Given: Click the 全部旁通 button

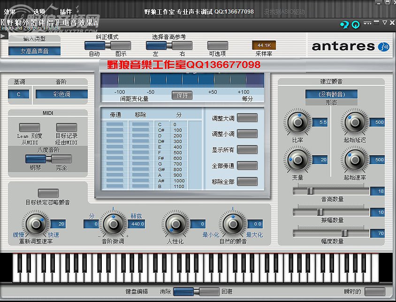Looking at the screenshot, I should [x=247, y=166].
